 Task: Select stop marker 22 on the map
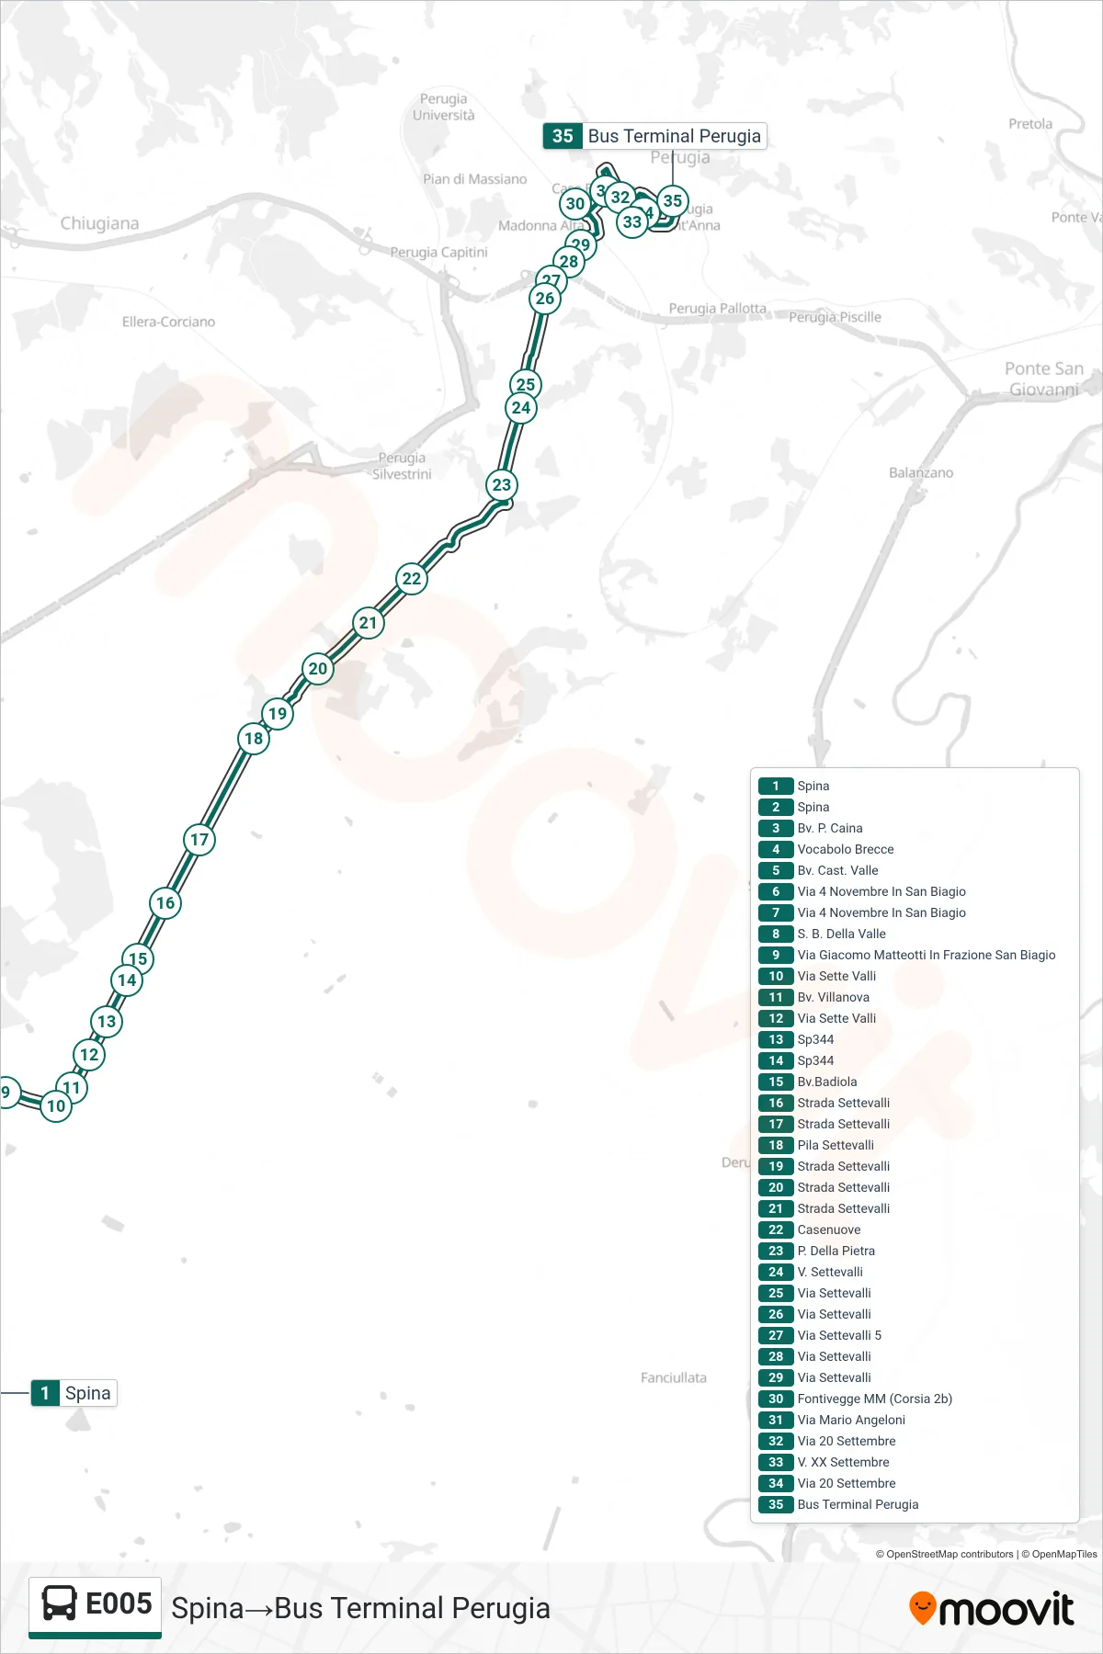click(412, 579)
